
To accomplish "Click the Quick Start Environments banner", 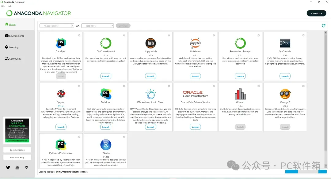I will pos(17,130).
